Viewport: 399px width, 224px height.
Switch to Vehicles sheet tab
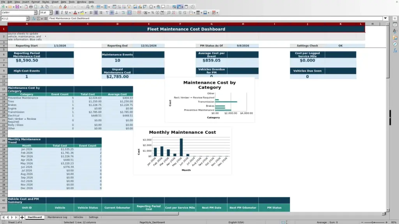(x=78, y=217)
